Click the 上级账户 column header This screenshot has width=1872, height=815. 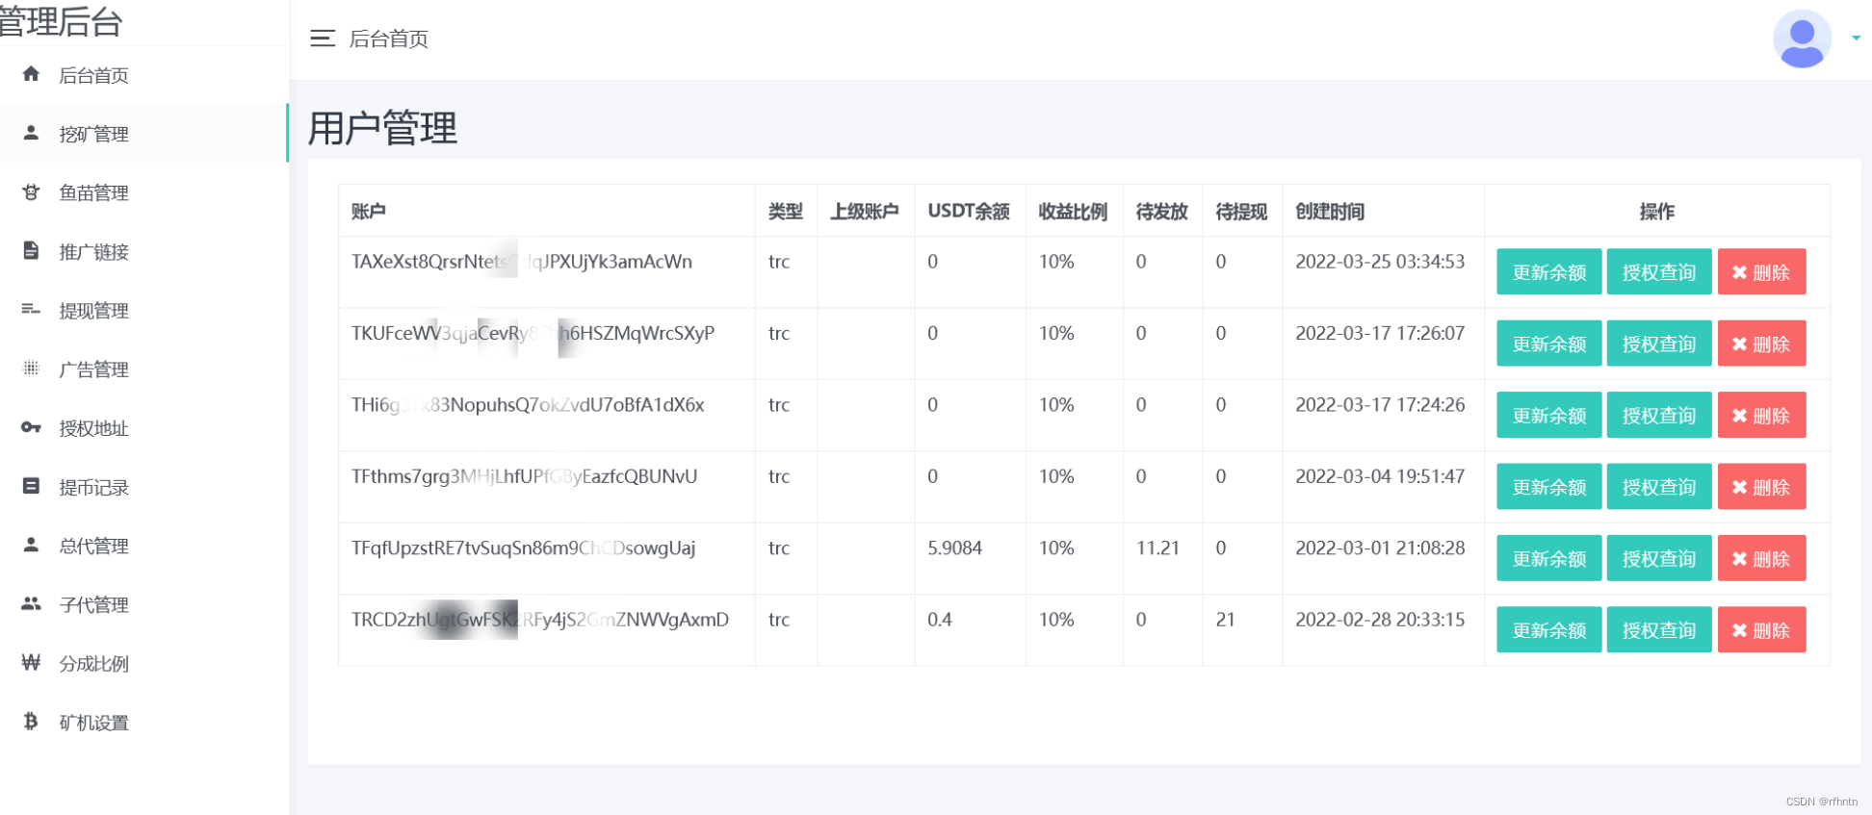[x=865, y=211]
